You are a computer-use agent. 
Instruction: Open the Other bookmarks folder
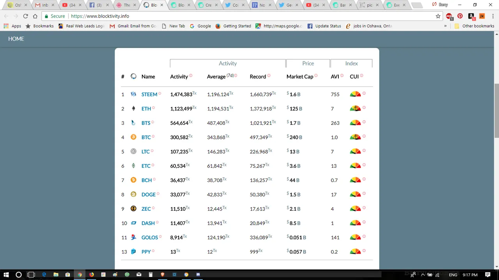(474, 26)
